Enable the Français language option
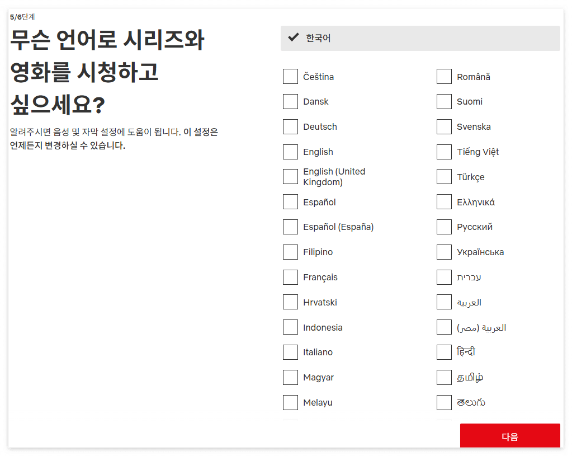Screen dimensions: 572x456 tap(290, 277)
